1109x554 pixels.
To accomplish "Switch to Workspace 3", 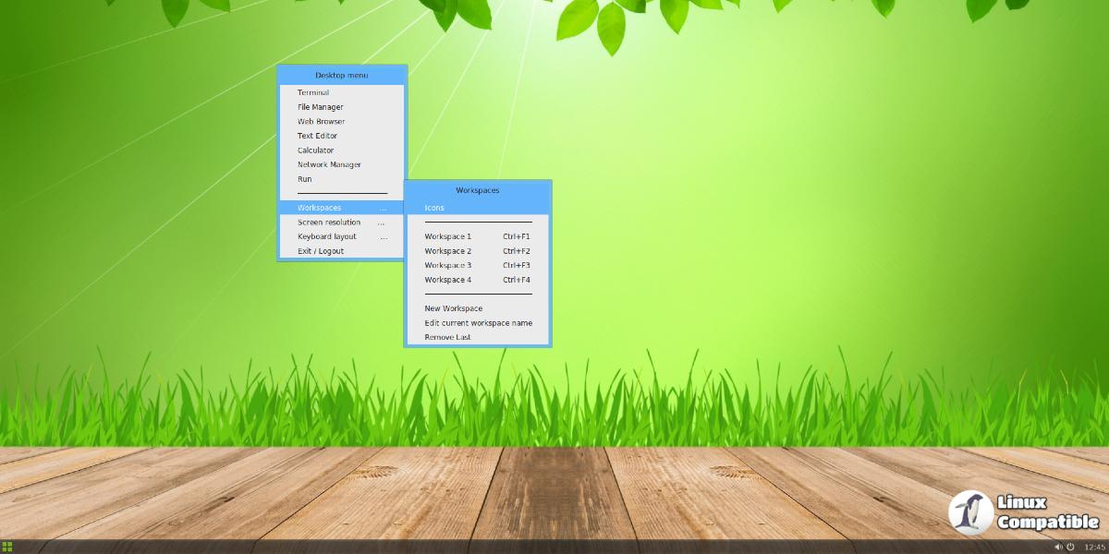I will coord(448,265).
